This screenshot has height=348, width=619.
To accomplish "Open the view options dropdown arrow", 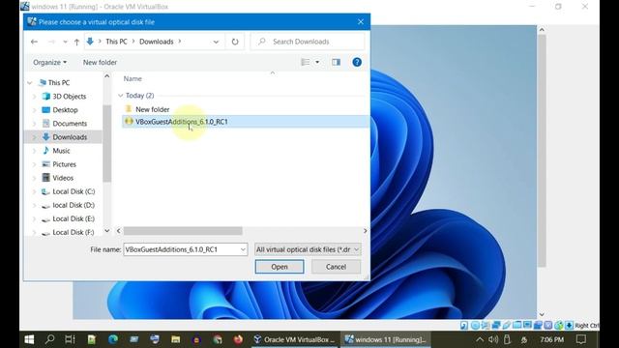I will pos(317,62).
